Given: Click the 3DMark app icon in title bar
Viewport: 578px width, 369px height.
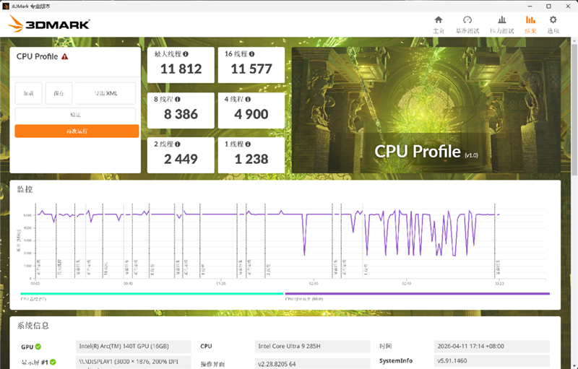Looking at the screenshot, I should coord(6,6).
